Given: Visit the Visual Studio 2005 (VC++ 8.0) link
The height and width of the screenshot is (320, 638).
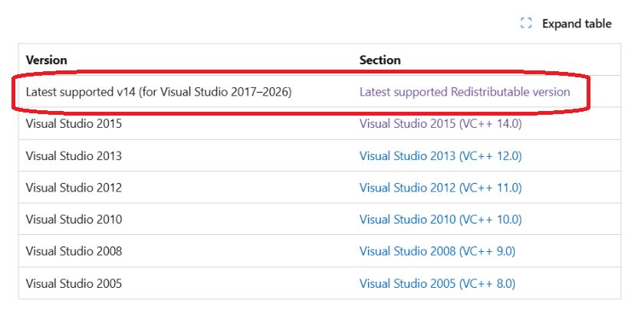Looking at the screenshot, I should [437, 283].
